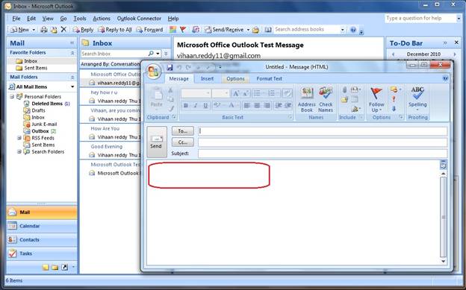Select the Outbox folder in tree
Image resolution: width=466 pixels, height=290 pixels.
point(40,131)
